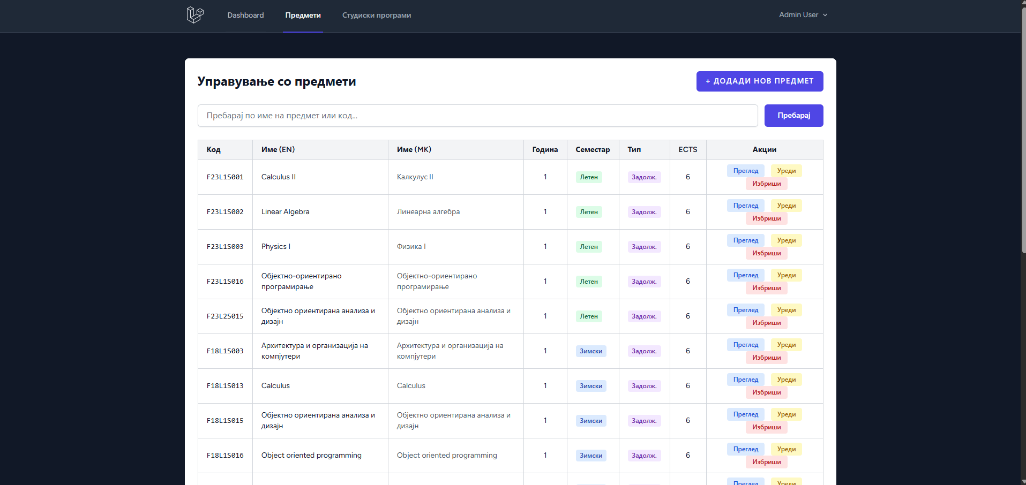This screenshot has width=1026, height=485.
Task: Focus the subject search input field
Action: tap(477, 116)
